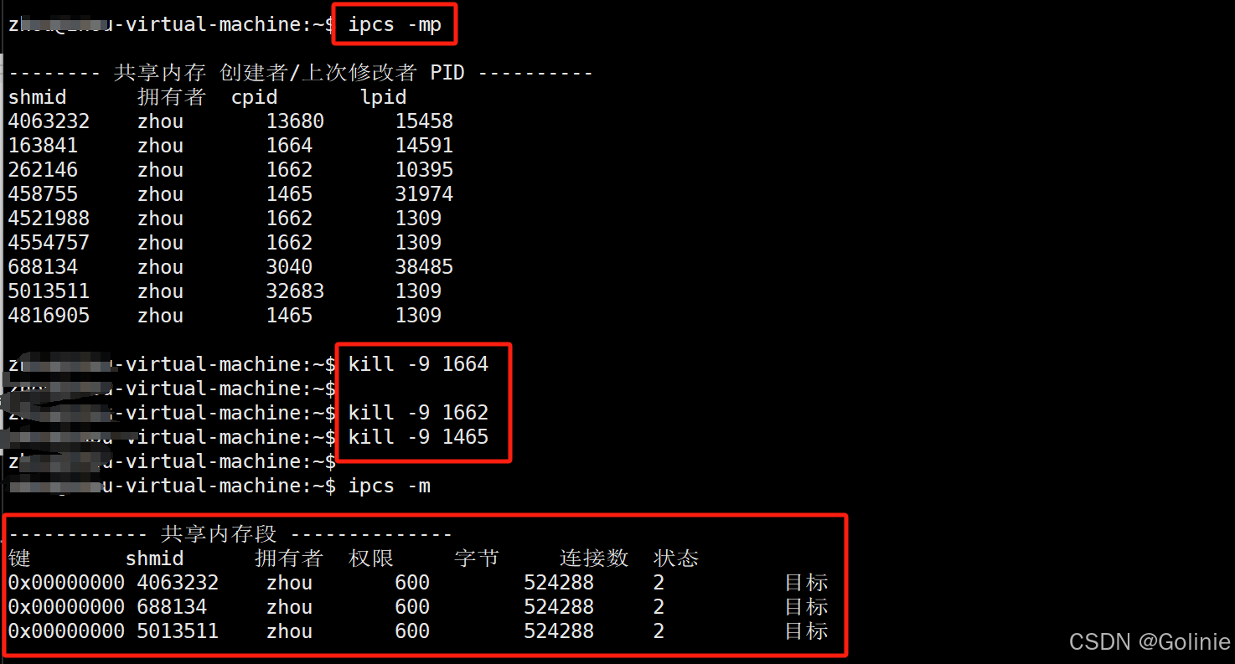Image resolution: width=1235 pixels, height=664 pixels.
Task: Click cpid 1465 in the 458755 row
Action: 289,194
